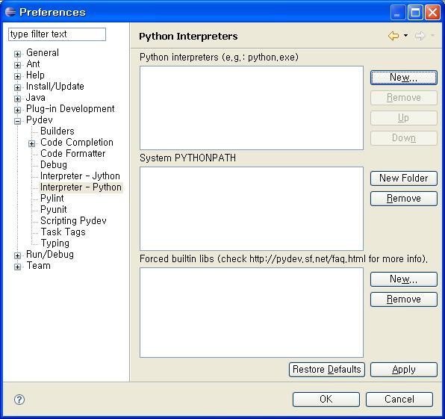Open the Pyunit preference page
This screenshot has width=445, height=419.
[53, 209]
